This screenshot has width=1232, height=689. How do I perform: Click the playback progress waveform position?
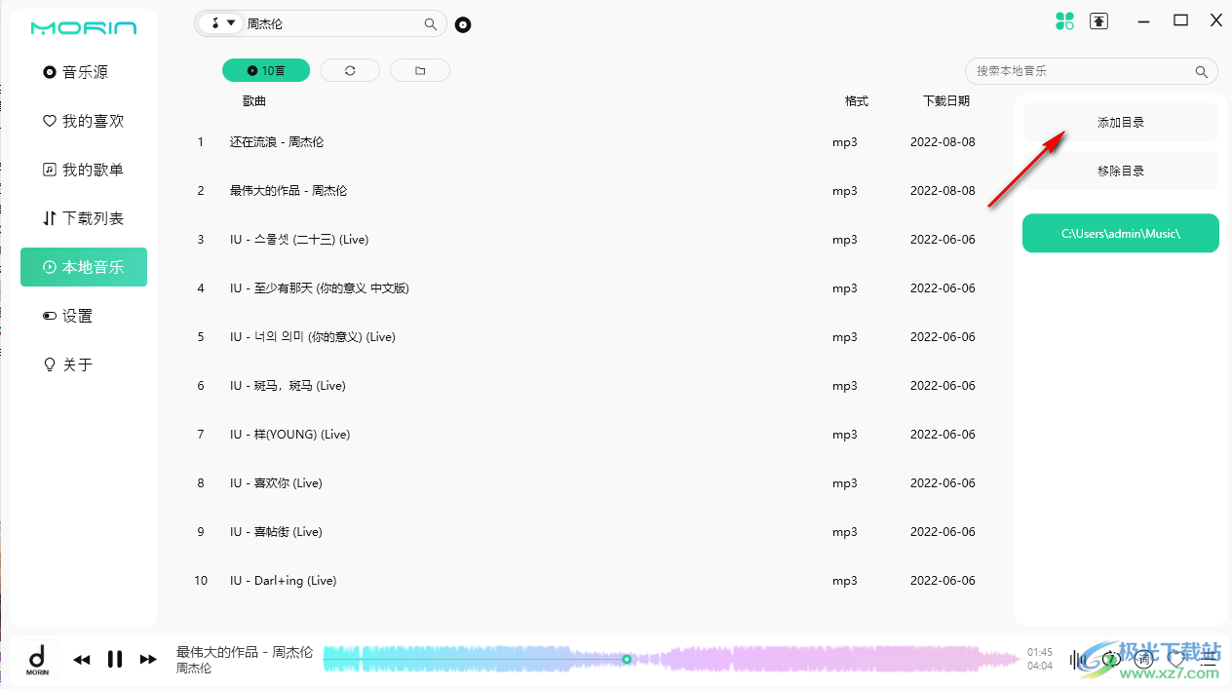[x=626, y=659]
